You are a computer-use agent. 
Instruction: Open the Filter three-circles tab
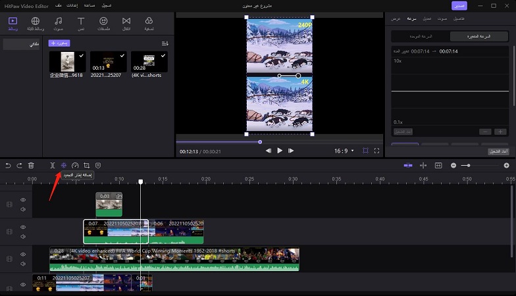pyautogui.click(x=149, y=24)
